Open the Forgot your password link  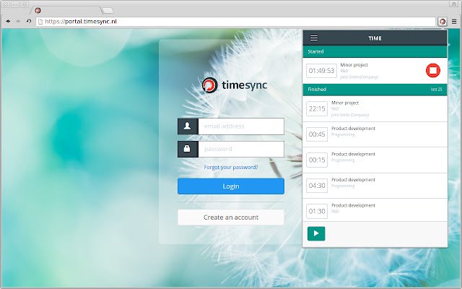(231, 167)
